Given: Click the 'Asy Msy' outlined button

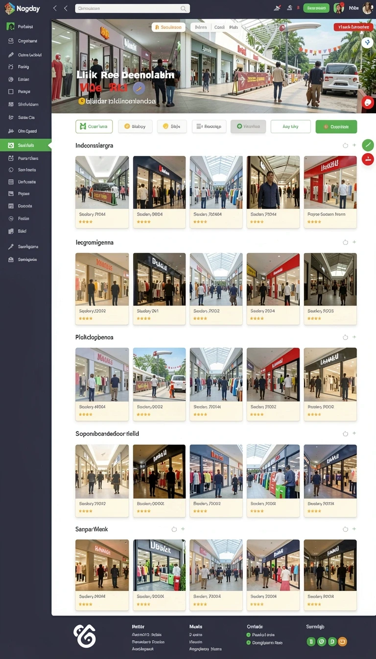Looking at the screenshot, I should [x=290, y=127].
